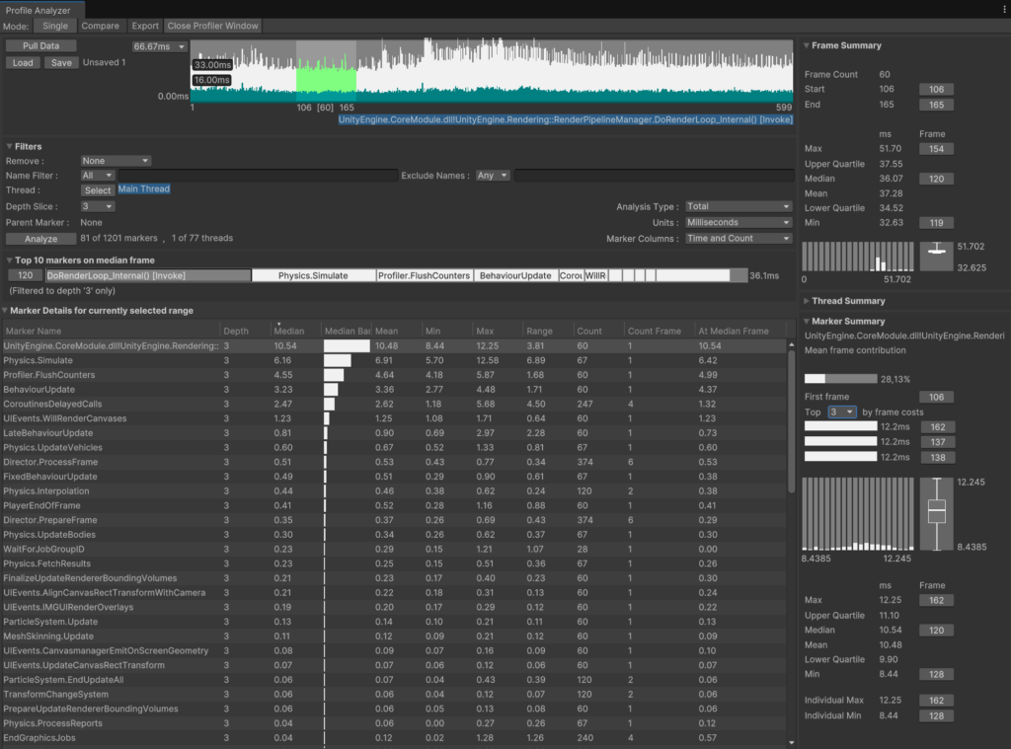Click the thread Select button

(98, 190)
